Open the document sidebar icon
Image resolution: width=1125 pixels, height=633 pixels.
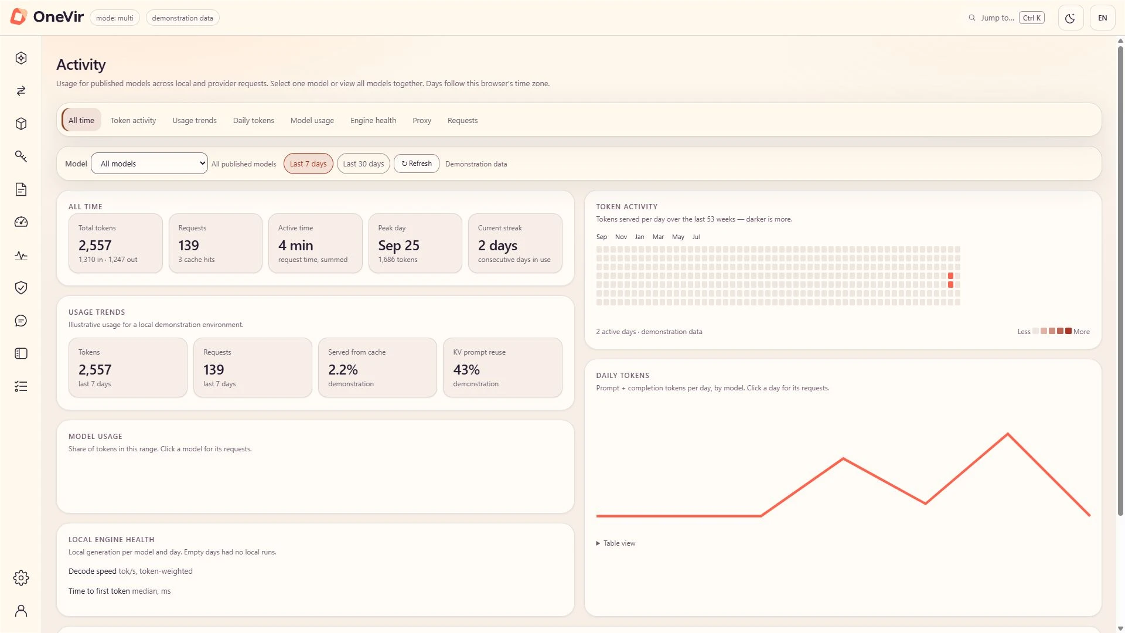21,189
